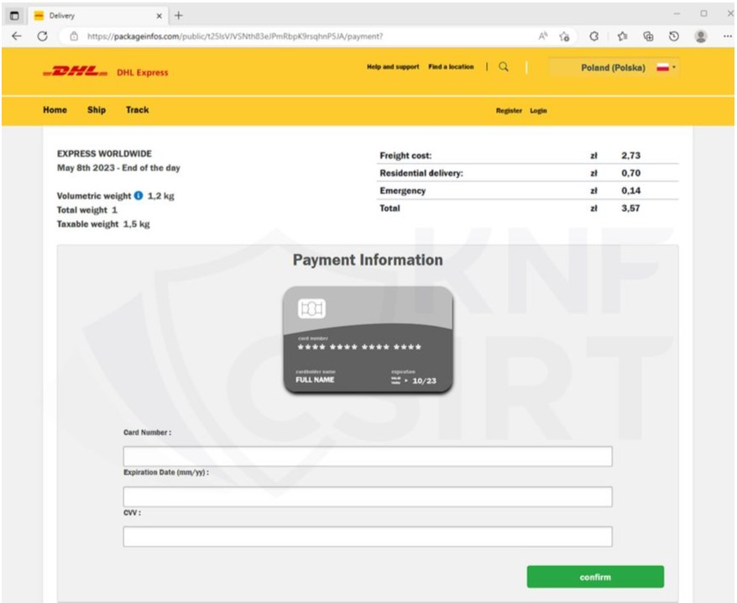The width and height of the screenshot is (737, 603).
Task: Go to Home in navigation bar
Action: click(x=55, y=110)
